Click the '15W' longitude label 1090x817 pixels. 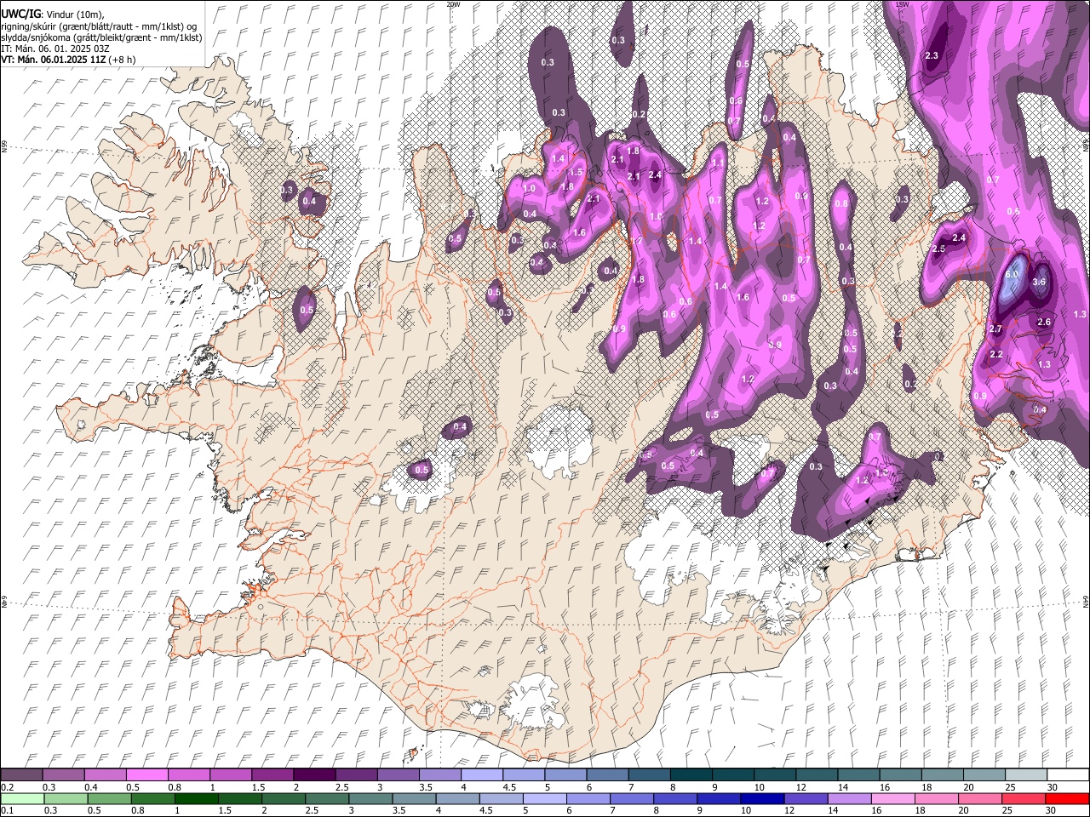pyautogui.click(x=902, y=4)
